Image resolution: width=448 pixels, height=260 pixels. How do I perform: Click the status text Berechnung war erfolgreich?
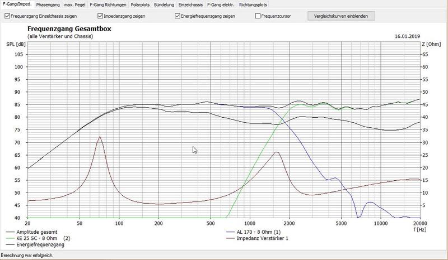click(x=27, y=256)
